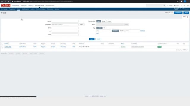
Task: Choose Contains tag operator
Action: pos(115,31)
